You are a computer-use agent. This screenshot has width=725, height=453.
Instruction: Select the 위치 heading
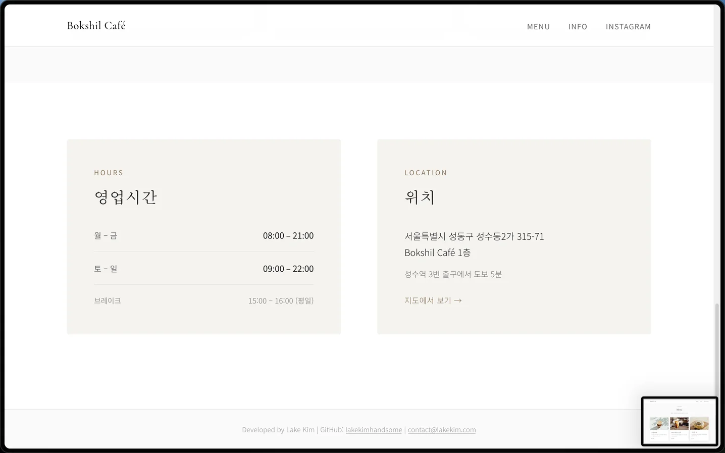420,197
